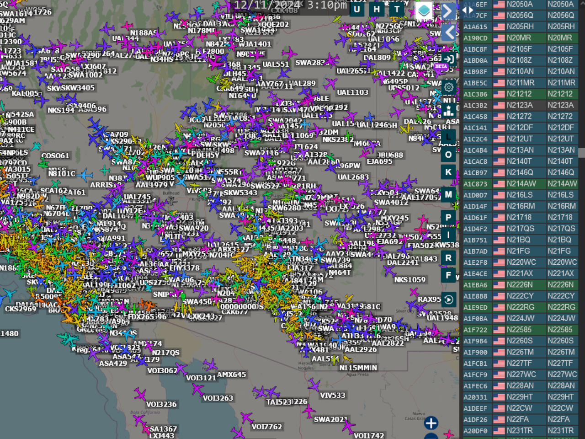Viewport: 585px width, 439px height.
Task: Open the stats podium icon
Action: (449, 110)
